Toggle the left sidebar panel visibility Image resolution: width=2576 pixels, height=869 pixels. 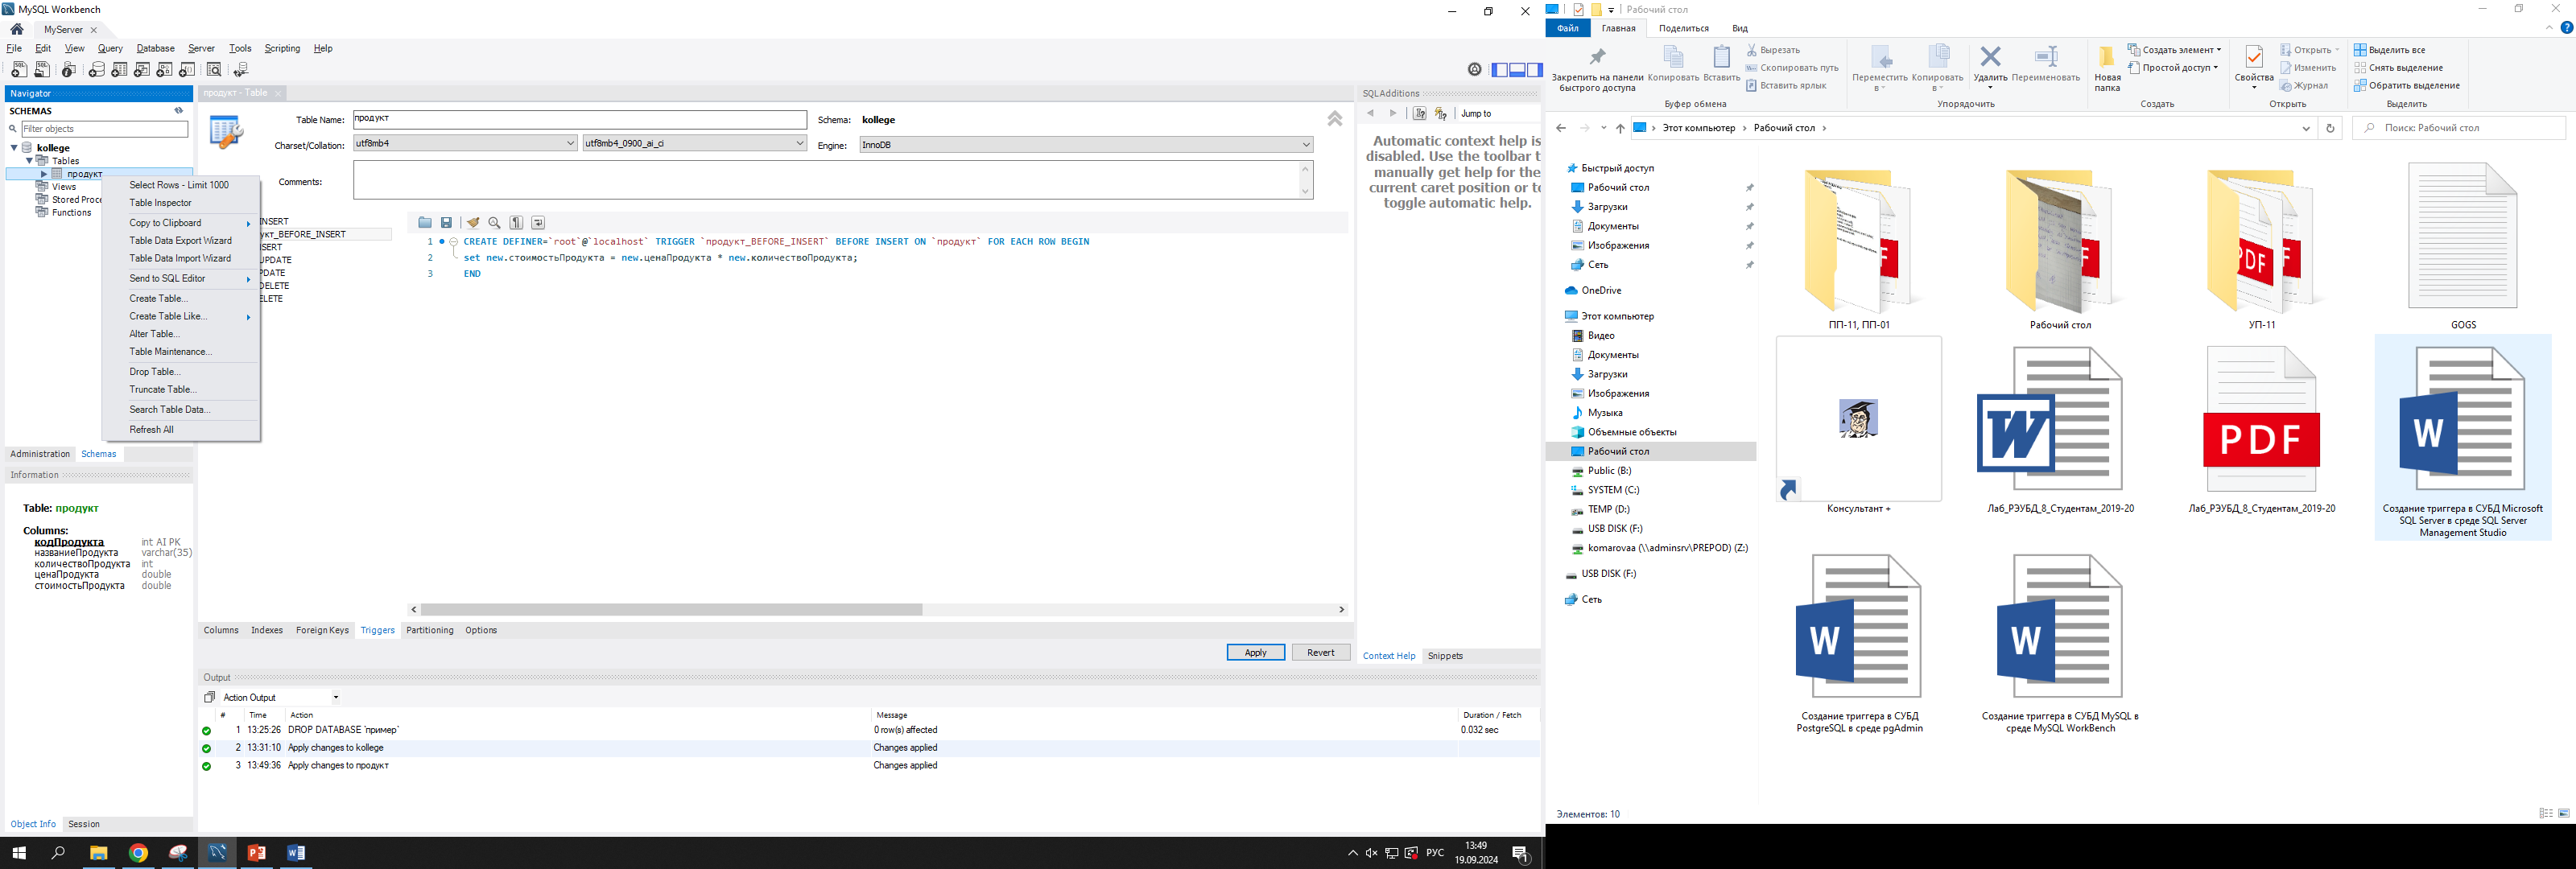click(x=1499, y=69)
